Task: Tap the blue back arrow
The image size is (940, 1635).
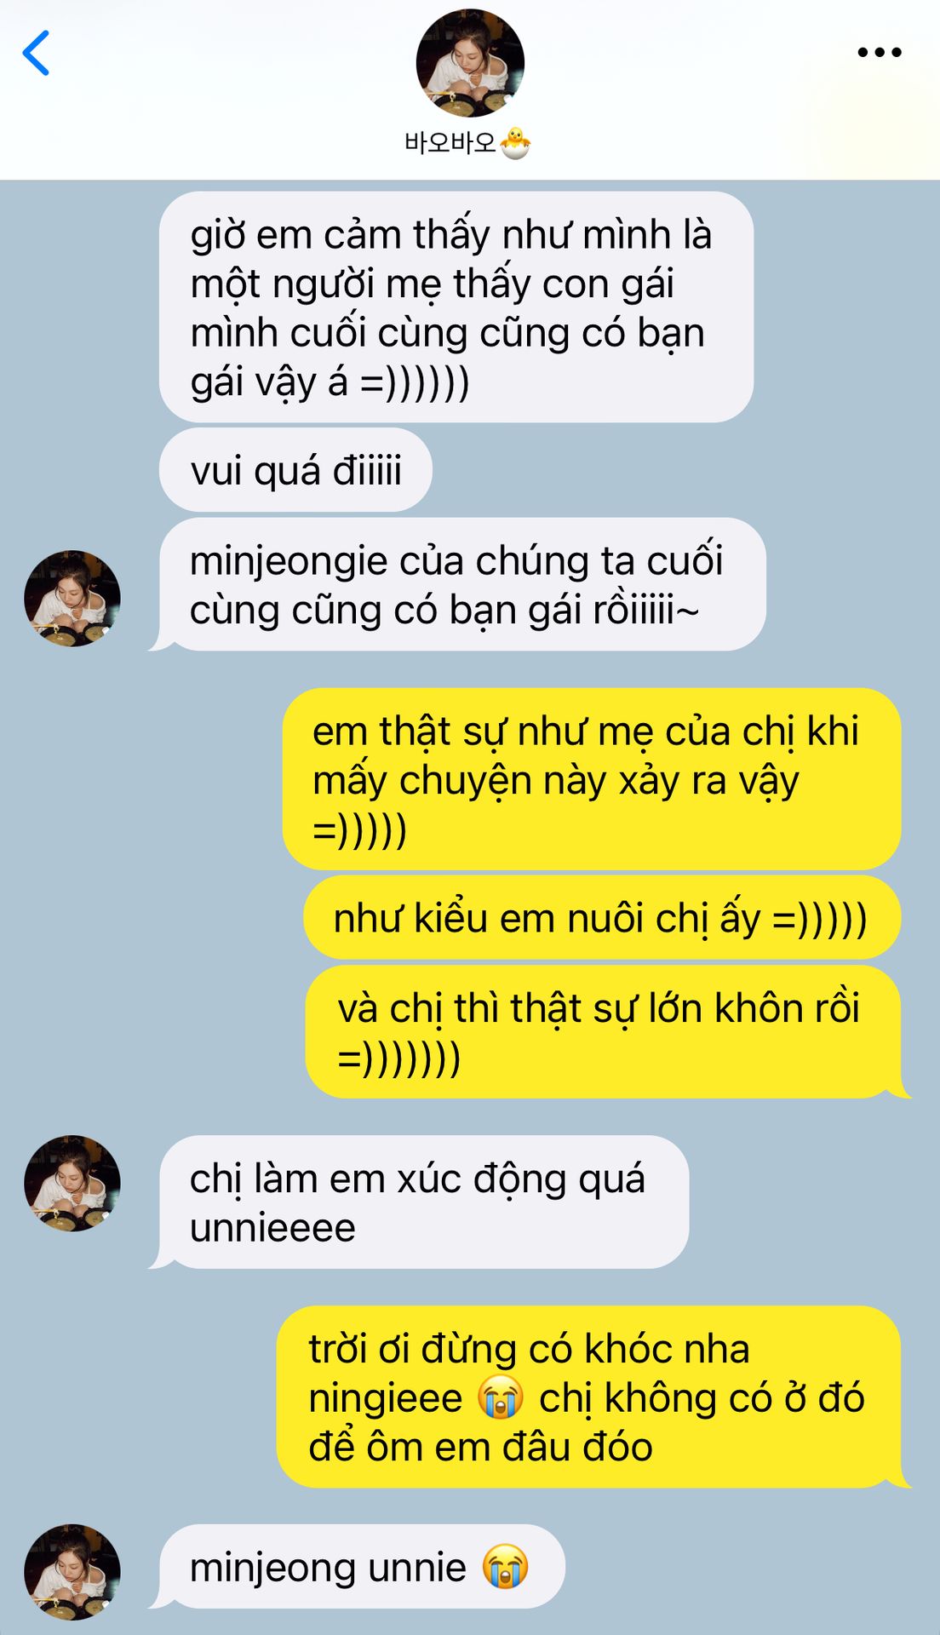Action: tap(36, 53)
